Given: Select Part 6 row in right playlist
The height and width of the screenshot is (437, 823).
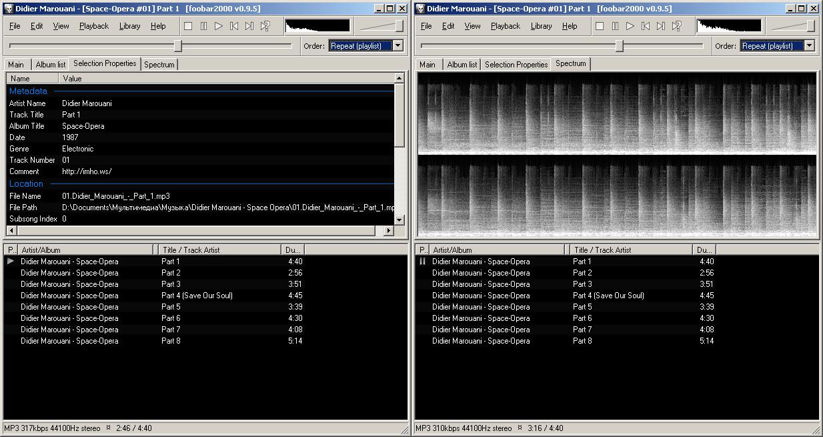Looking at the screenshot, I should click(617, 318).
